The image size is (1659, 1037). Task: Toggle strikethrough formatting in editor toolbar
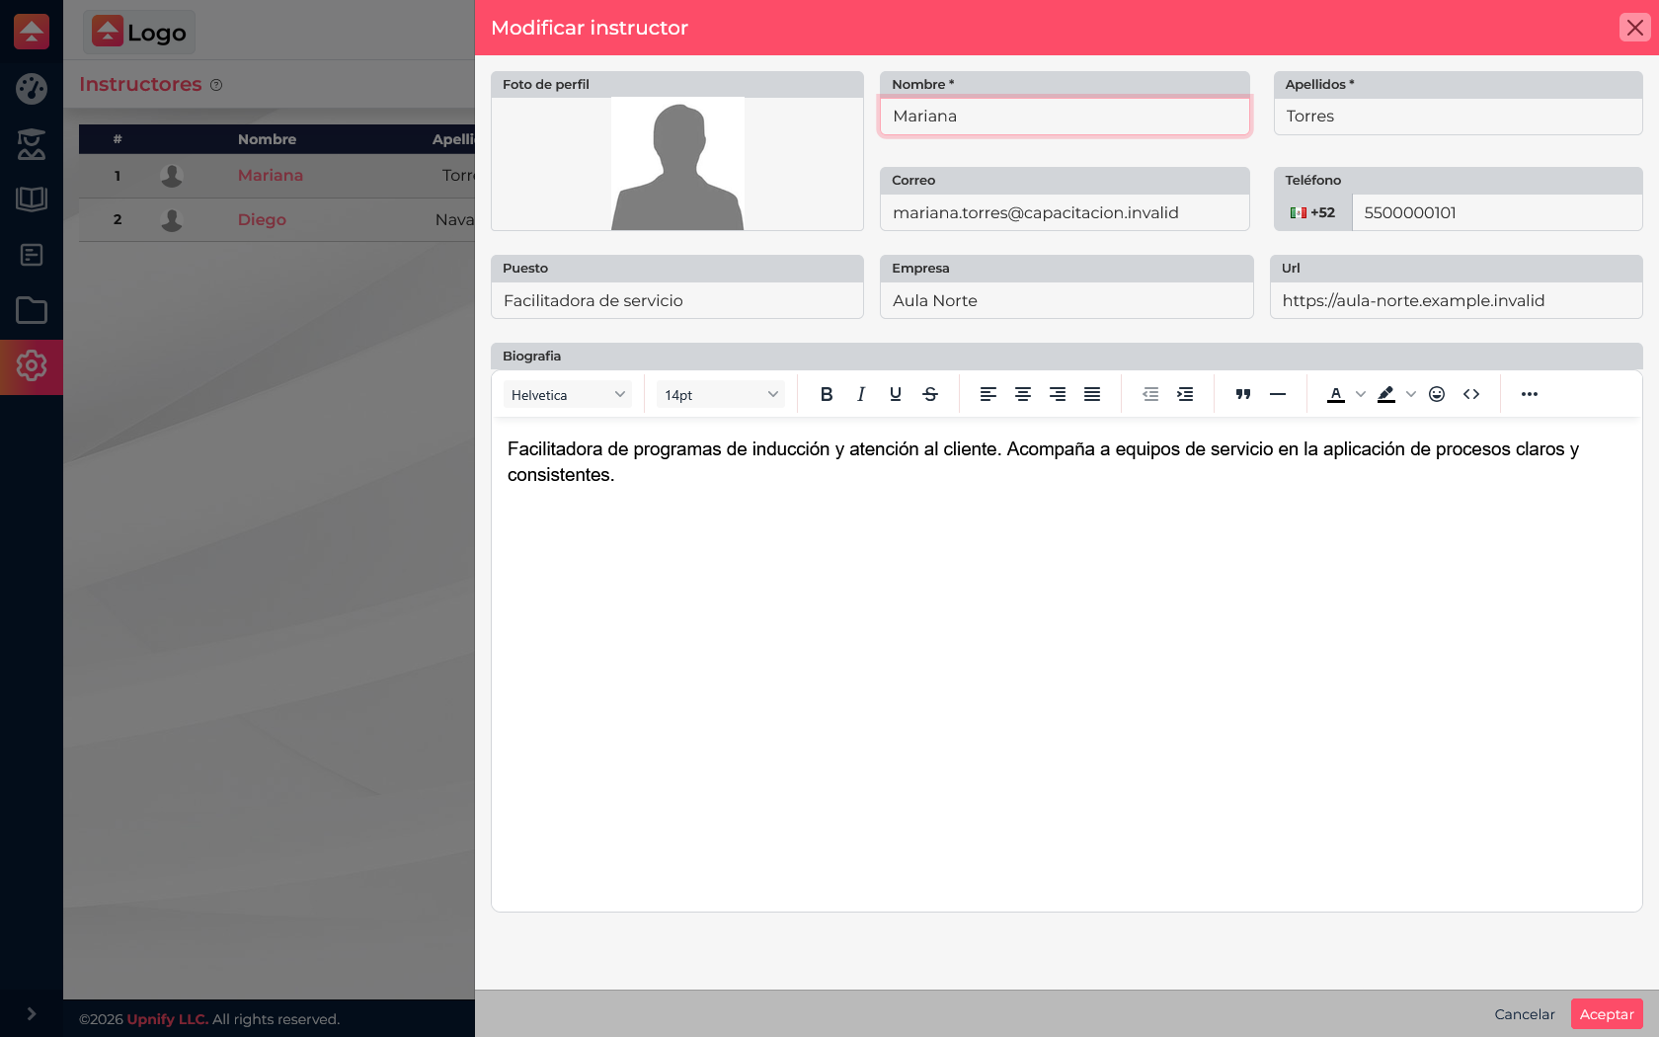click(930, 394)
